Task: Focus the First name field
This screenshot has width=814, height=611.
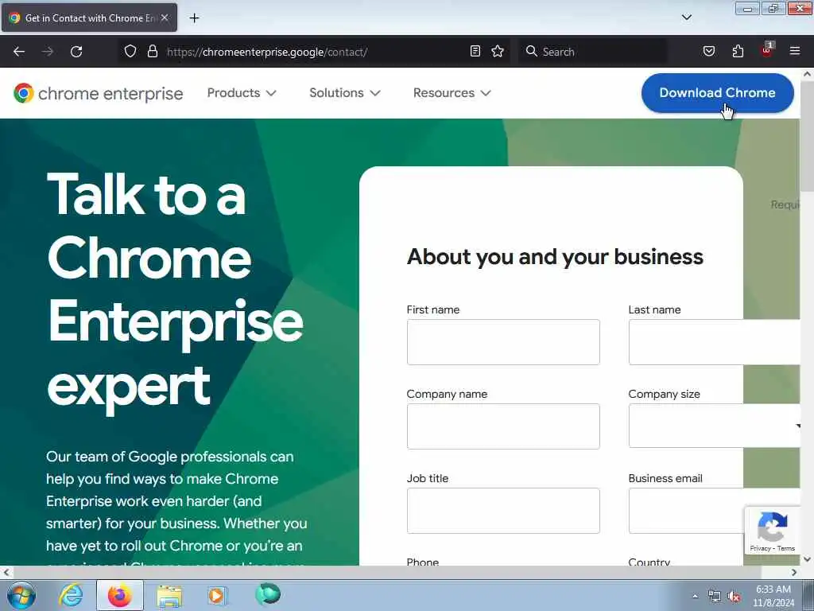Action: point(503,342)
